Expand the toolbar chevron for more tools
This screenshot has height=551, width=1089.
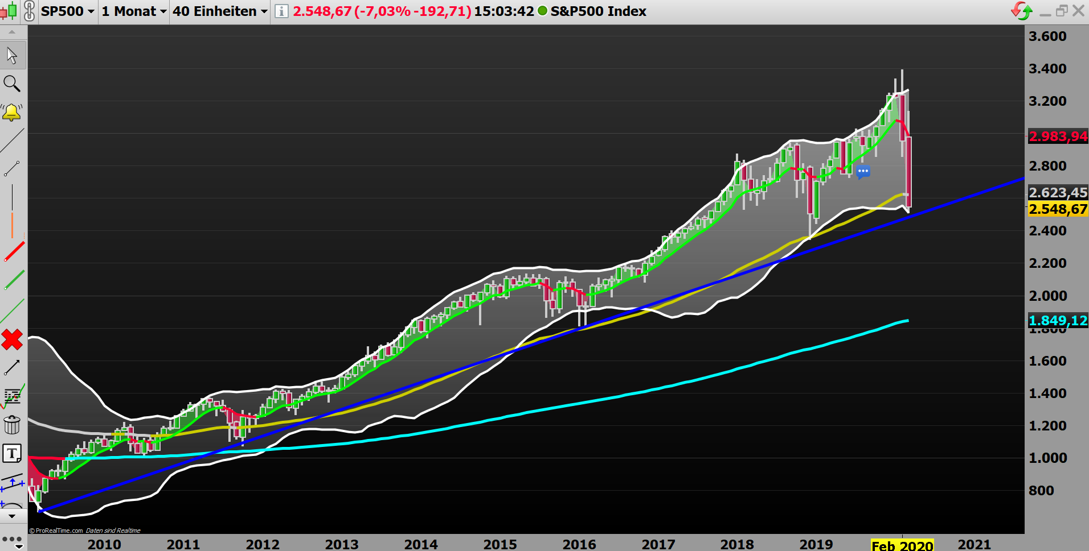[13, 515]
